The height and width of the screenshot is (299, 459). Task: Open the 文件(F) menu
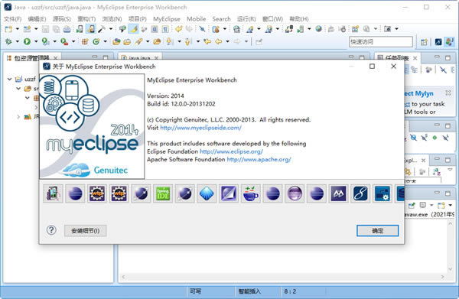click(x=12, y=19)
